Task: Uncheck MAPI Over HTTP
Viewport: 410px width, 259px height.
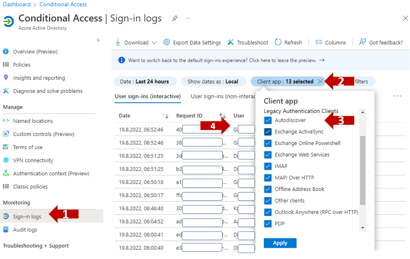Action: 268,178
